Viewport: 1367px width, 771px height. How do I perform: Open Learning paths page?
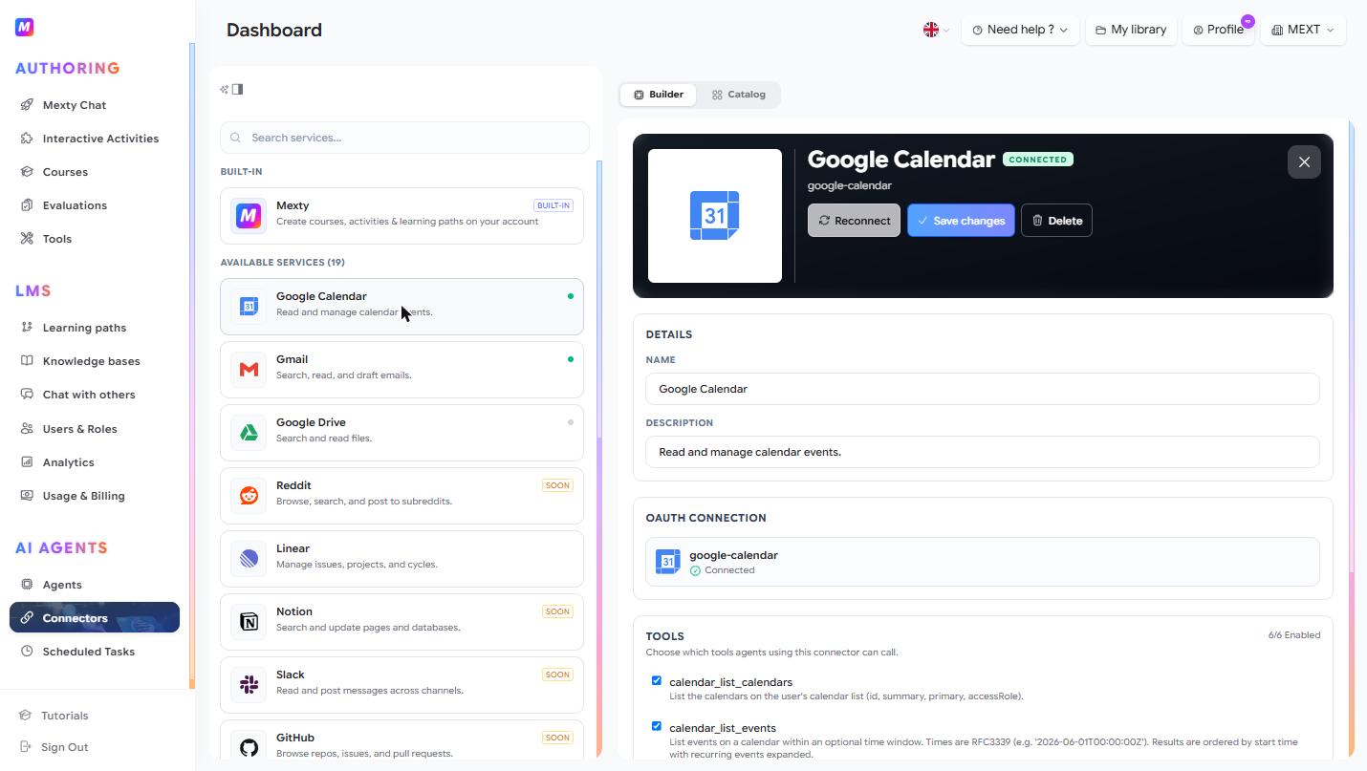coord(84,328)
